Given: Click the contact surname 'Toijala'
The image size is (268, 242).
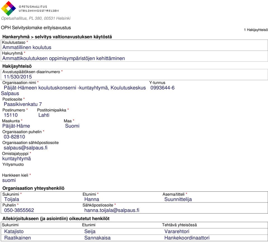Looking at the screenshot, I should [12, 199].
